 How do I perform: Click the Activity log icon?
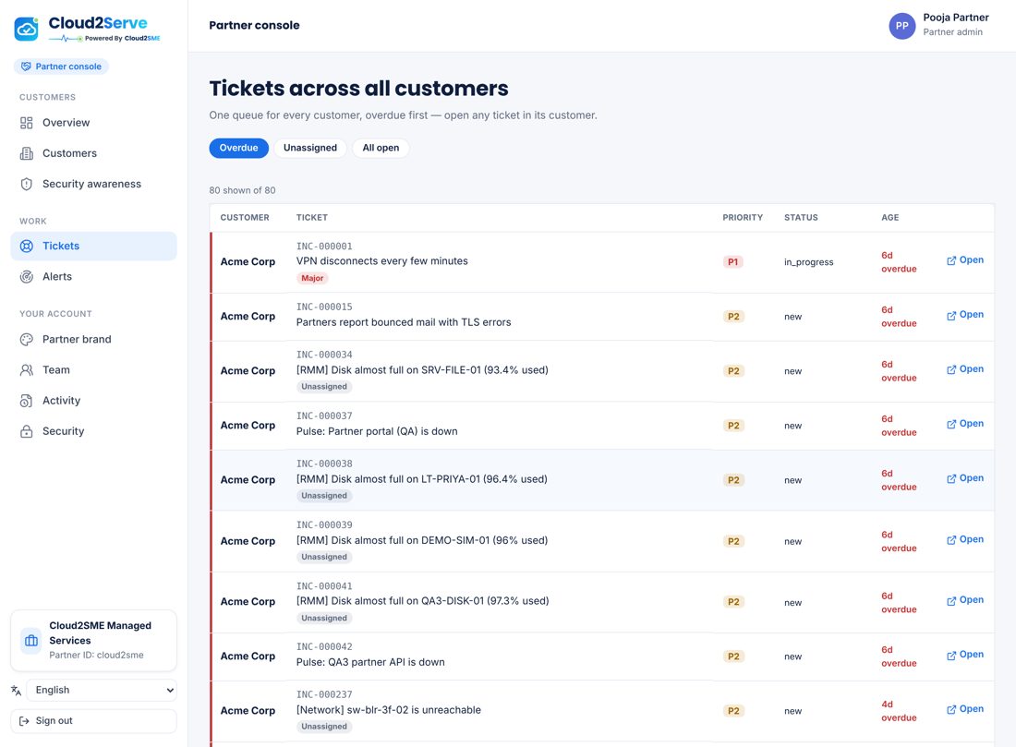click(27, 401)
